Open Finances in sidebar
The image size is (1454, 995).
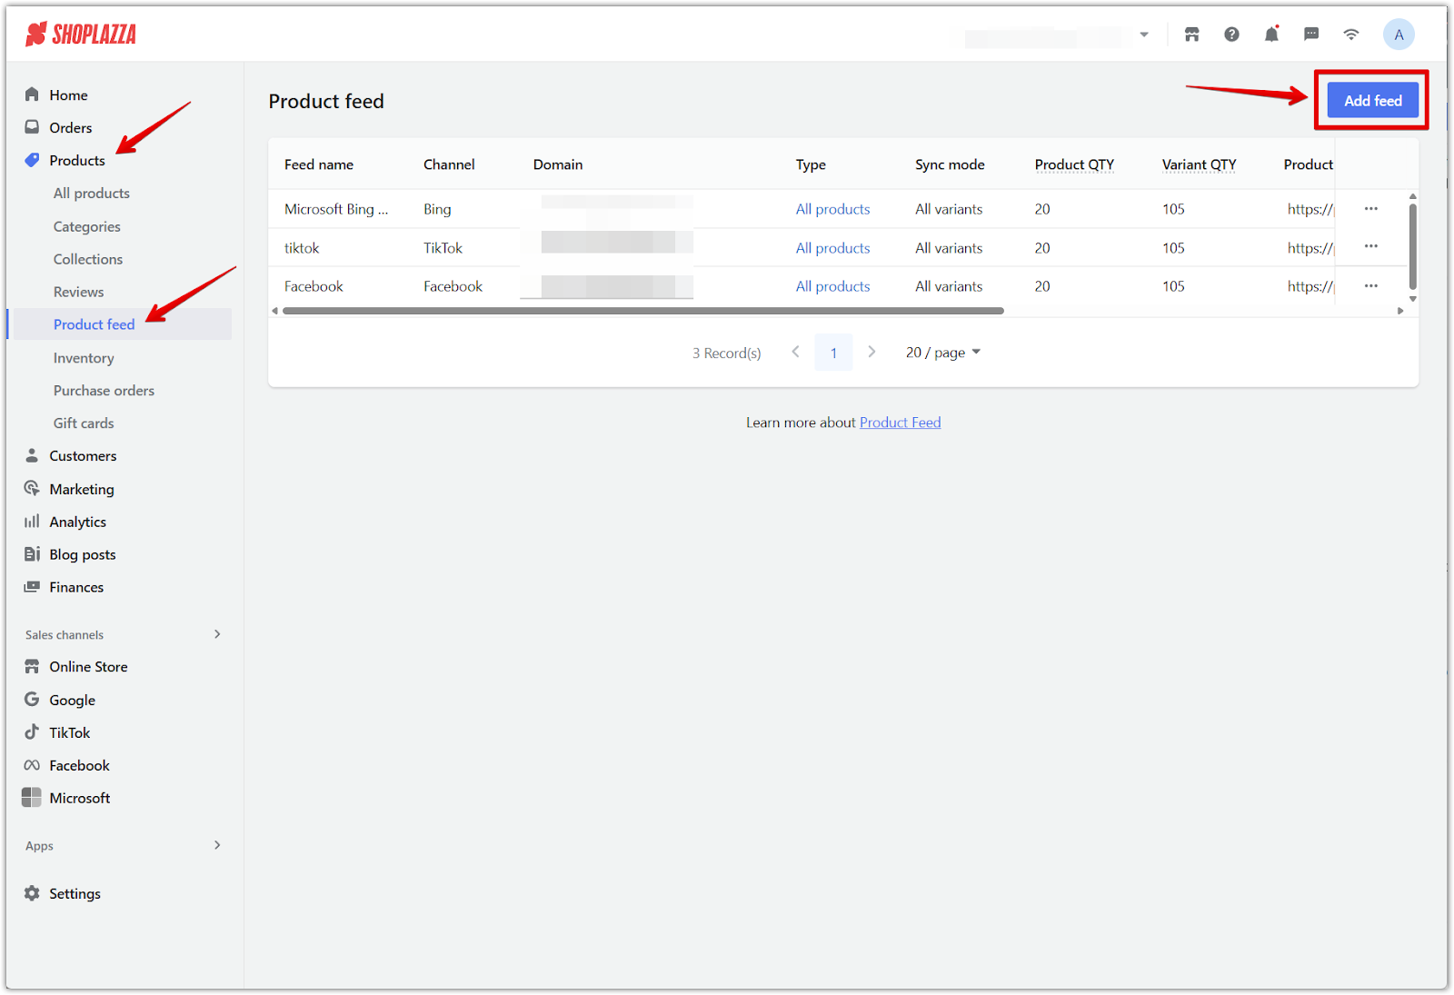tap(76, 587)
